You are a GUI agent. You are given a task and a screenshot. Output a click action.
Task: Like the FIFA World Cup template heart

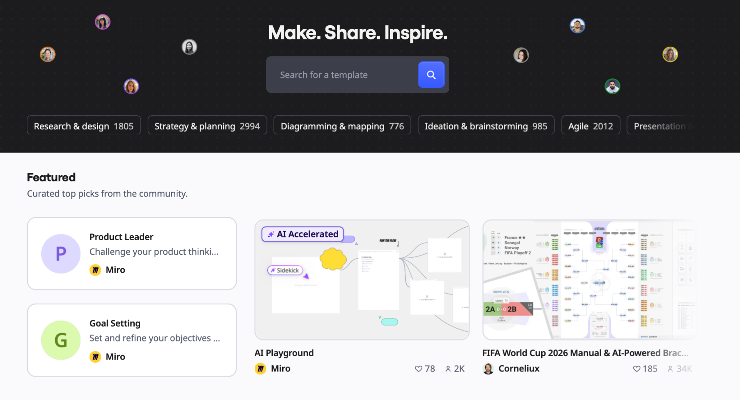coord(637,369)
